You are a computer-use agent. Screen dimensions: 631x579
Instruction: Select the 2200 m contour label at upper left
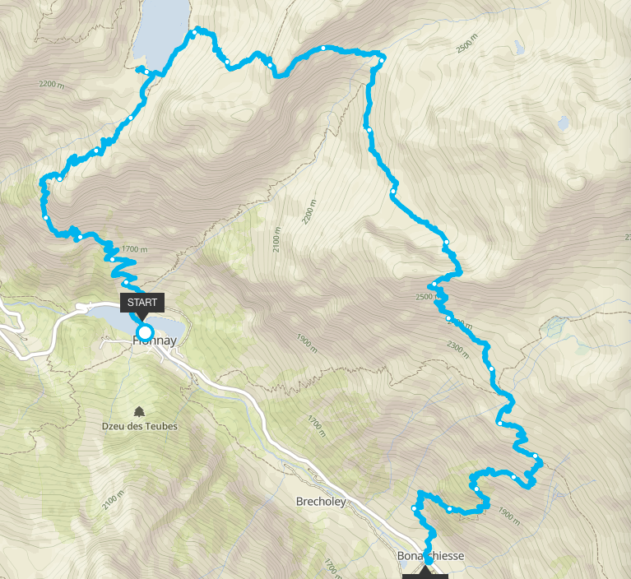[x=52, y=85]
